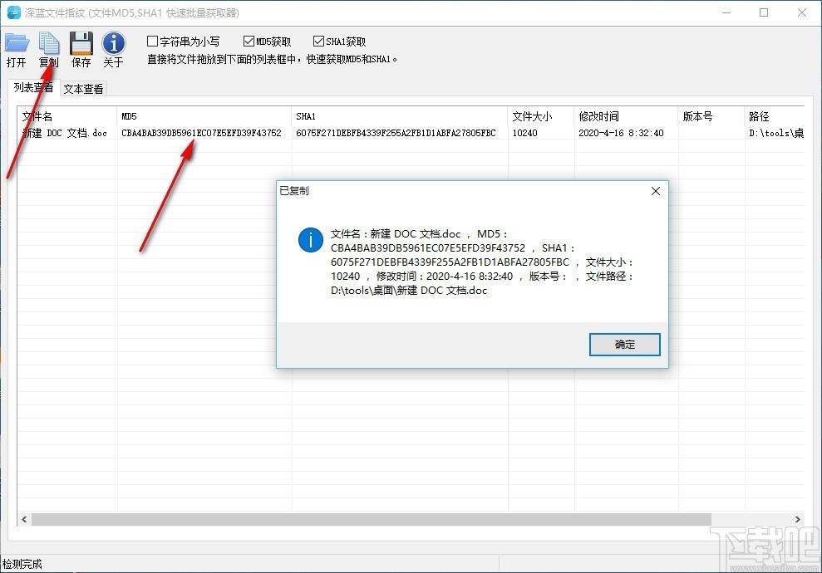Minimize the 深蓝文件指纹 window

click(x=726, y=12)
